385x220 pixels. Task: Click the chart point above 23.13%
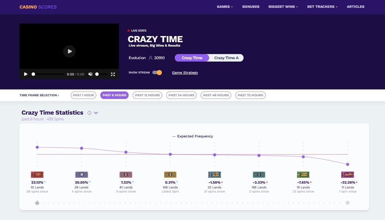(37, 147)
